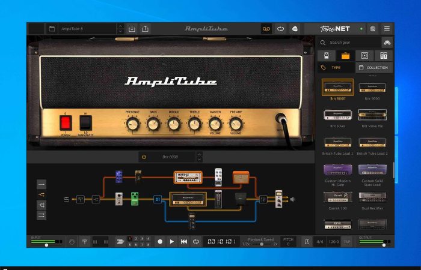Click the tuner block in signal chain

[81, 199]
